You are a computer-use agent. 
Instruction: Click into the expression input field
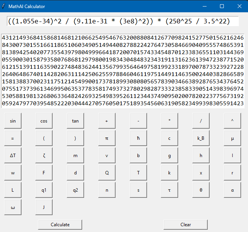pos(123,21)
